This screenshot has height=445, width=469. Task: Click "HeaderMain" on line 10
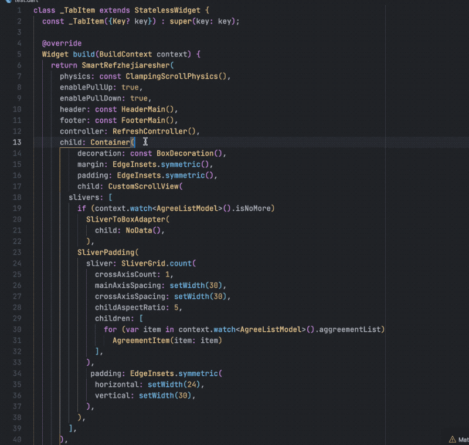(x=143, y=109)
